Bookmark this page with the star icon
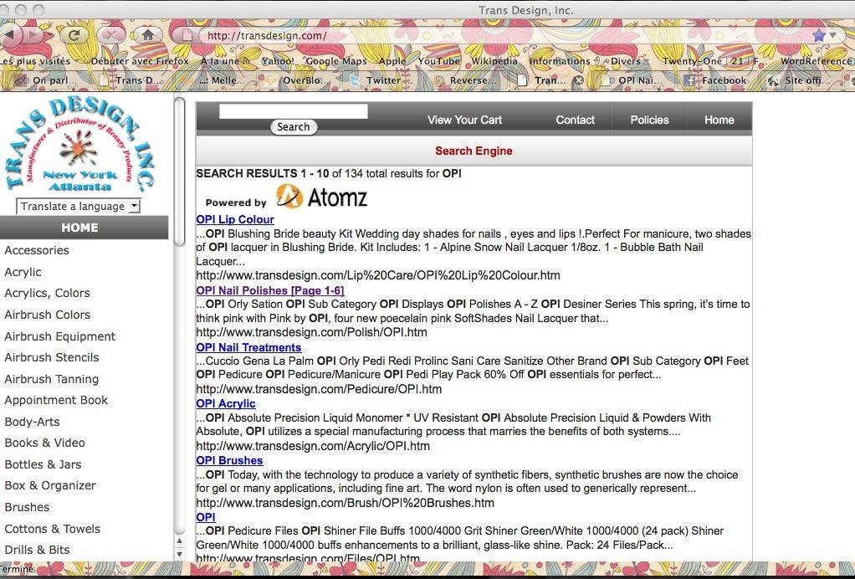This screenshot has height=579, width=855. (818, 35)
